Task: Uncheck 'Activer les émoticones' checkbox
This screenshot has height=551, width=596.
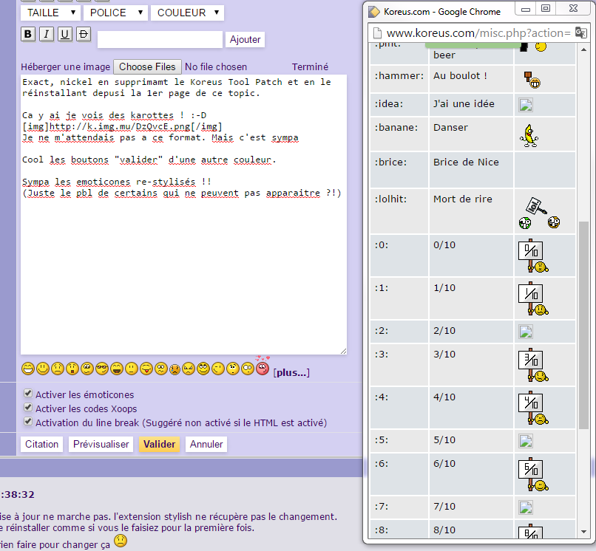Action: [x=28, y=394]
